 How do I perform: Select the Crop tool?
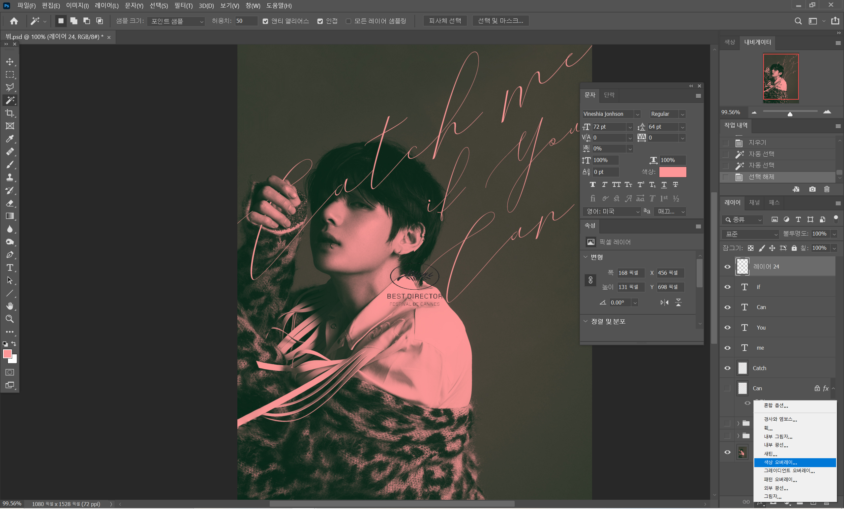[x=10, y=113]
